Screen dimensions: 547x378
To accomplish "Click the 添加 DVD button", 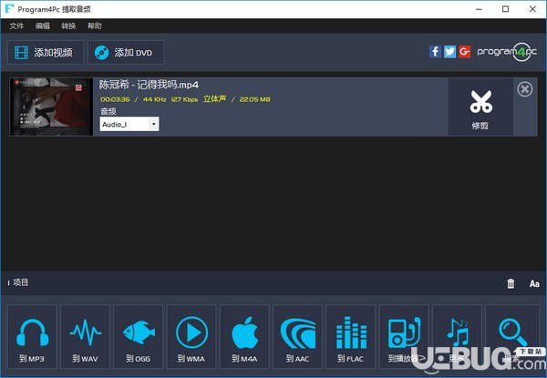I will click(126, 53).
